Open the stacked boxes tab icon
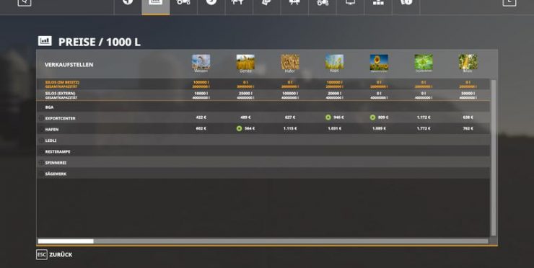Screen dimensions: 534x268 [x=378, y=2]
